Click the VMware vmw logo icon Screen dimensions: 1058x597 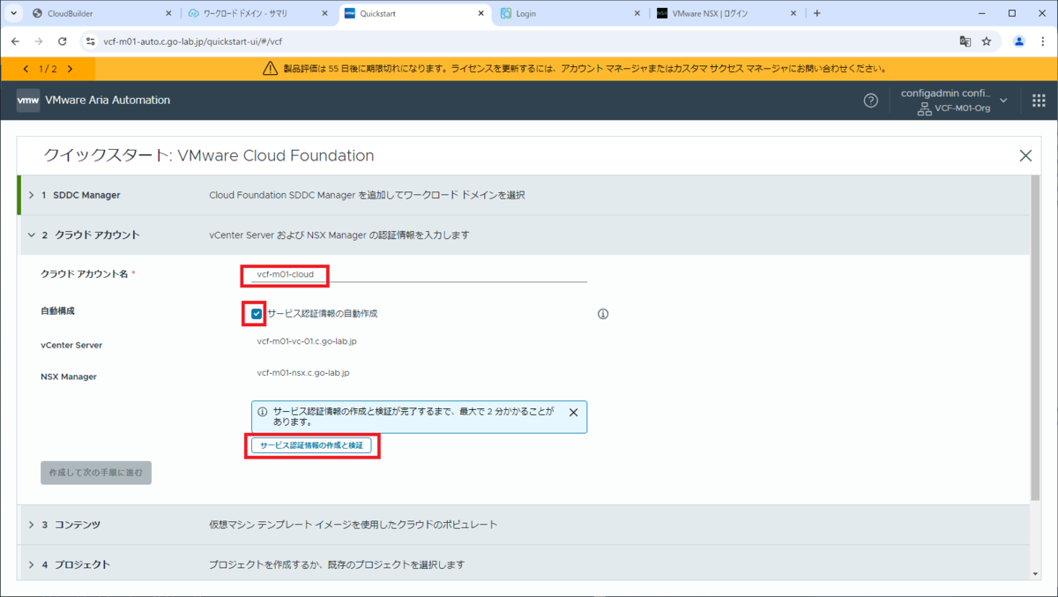[x=27, y=101]
